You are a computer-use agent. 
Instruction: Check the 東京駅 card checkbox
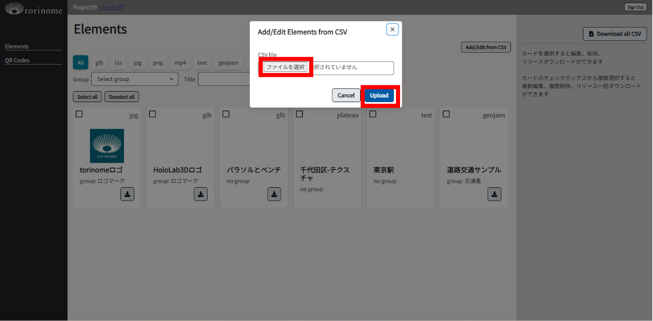(373, 114)
